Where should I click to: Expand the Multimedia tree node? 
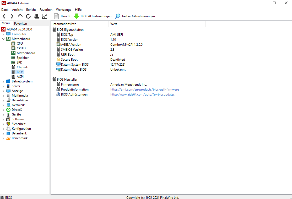point(3,96)
